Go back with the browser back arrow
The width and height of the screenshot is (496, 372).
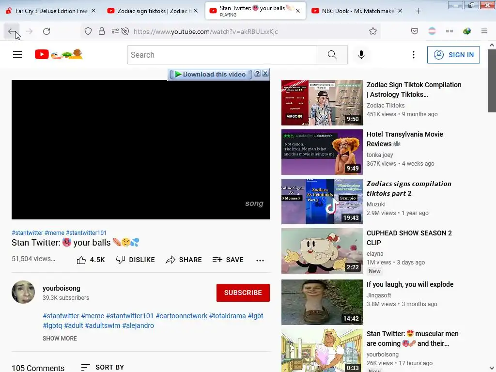[12, 31]
